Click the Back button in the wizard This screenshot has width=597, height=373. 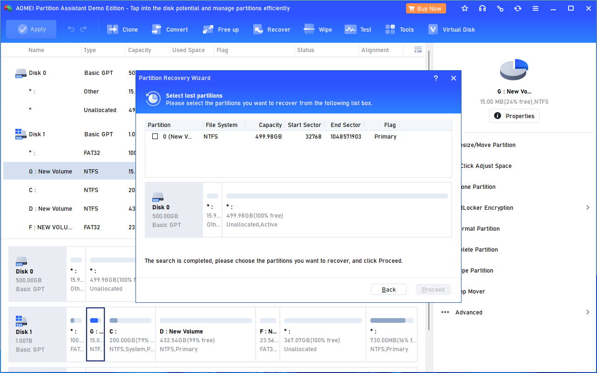tap(388, 289)
